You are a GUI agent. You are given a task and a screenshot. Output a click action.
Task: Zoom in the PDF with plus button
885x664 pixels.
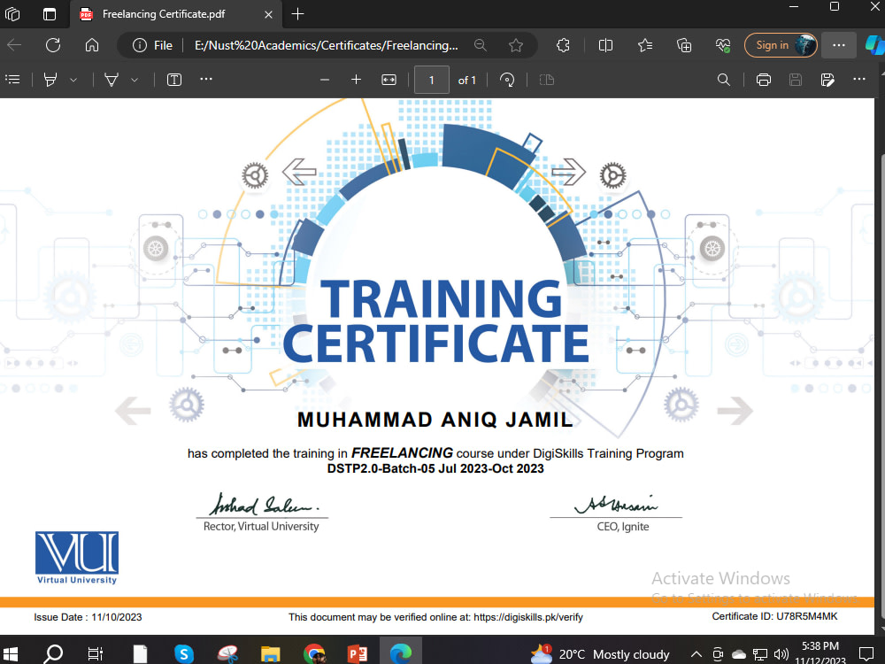tap(356, 80)
